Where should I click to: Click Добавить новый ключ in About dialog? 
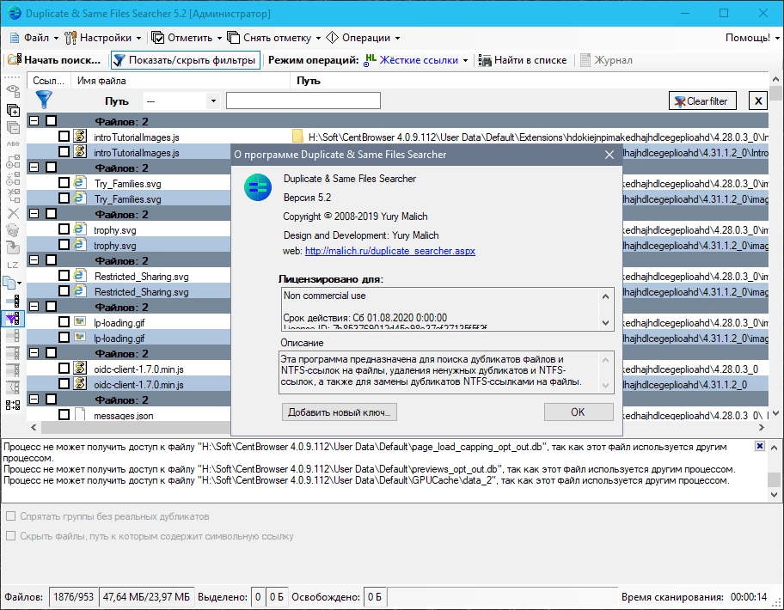(339, 412)
